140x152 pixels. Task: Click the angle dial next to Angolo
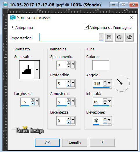[121, 84]
